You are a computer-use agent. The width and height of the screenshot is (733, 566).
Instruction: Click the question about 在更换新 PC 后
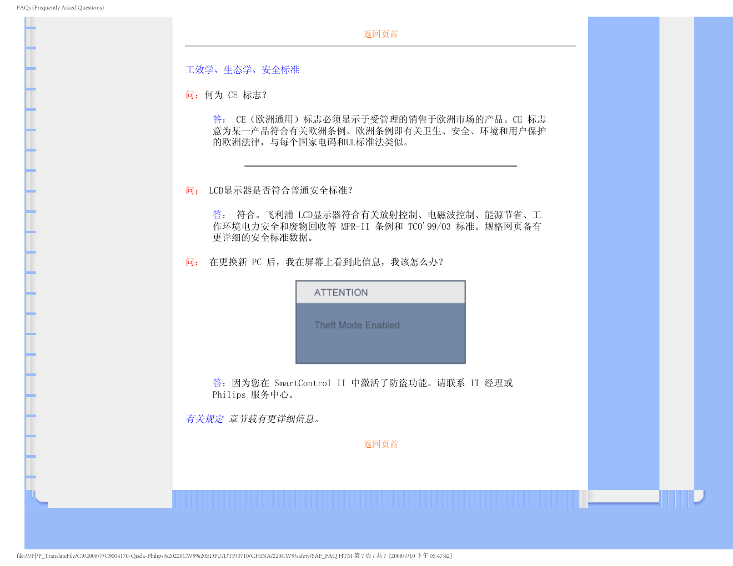(326, 262)
